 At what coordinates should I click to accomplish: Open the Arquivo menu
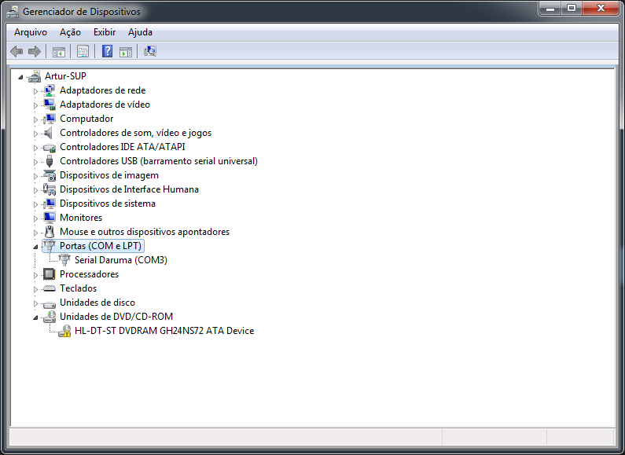31,32
